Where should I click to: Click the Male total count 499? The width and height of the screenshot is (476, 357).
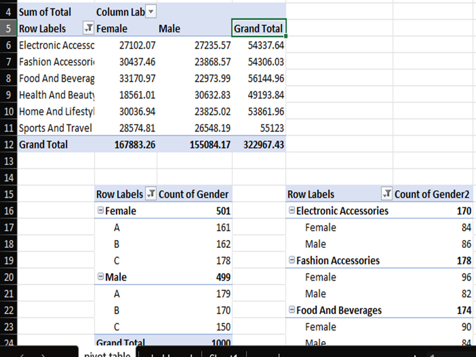click(195, 277)
